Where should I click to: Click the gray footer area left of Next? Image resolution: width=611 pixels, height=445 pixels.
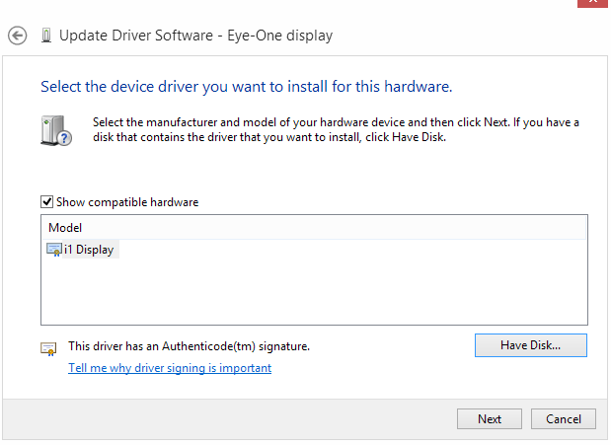[x=227, y=419]
